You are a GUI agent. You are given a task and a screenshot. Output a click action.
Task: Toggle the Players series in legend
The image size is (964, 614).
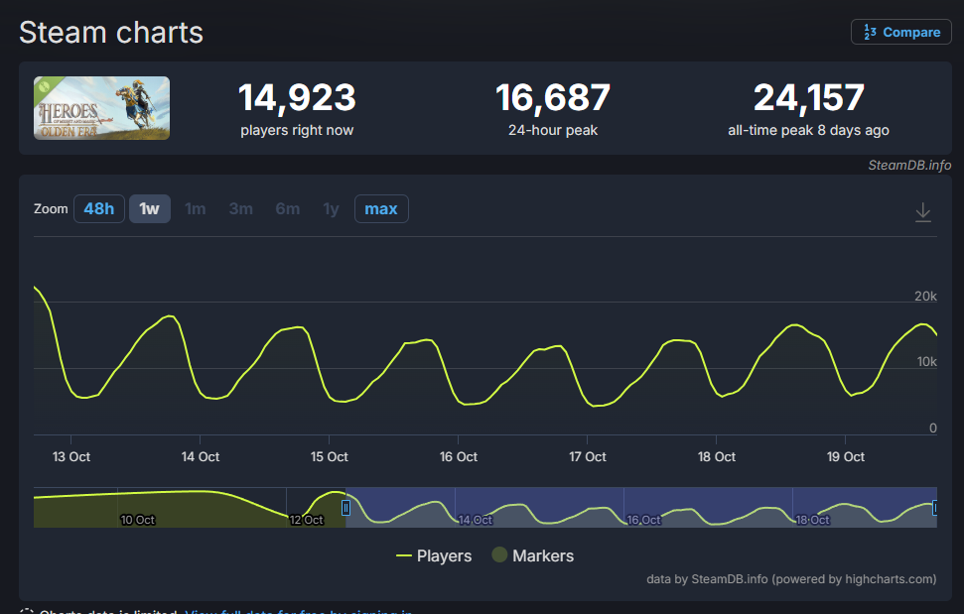[434, 555]
